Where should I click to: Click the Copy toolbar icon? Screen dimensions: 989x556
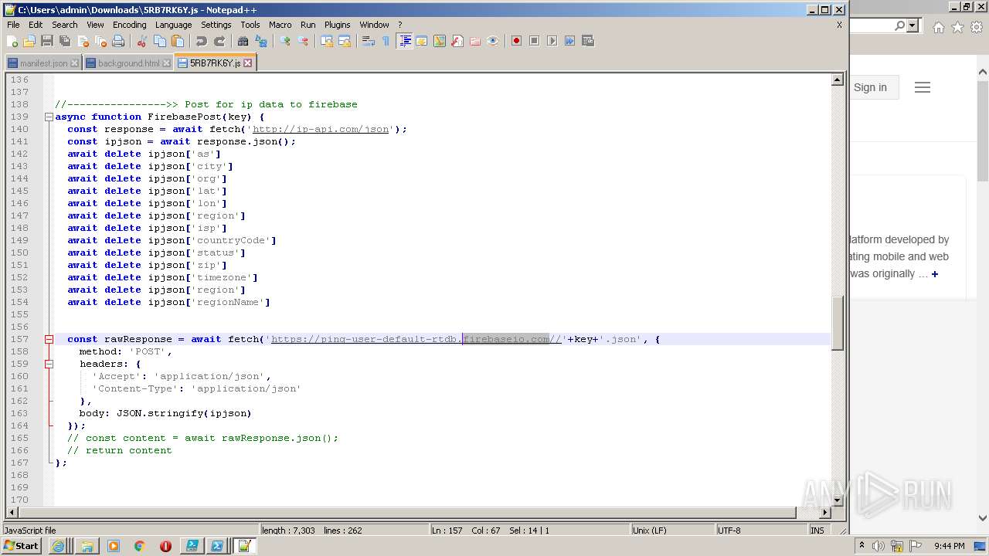pyautogui.click(x=160, y=41)
